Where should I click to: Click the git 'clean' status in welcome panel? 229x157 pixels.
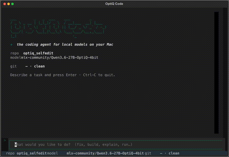(39, 66)
